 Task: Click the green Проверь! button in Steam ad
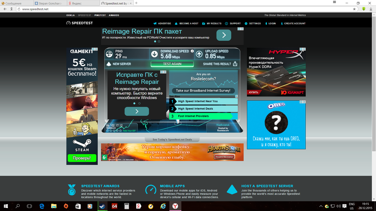82,158
